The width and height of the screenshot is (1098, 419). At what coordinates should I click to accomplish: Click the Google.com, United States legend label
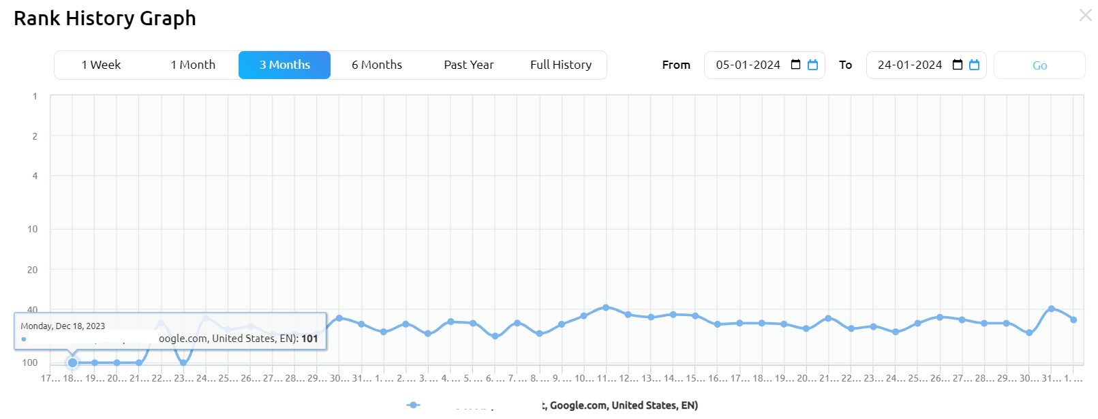pyautogui.click(x=620, y=405)
